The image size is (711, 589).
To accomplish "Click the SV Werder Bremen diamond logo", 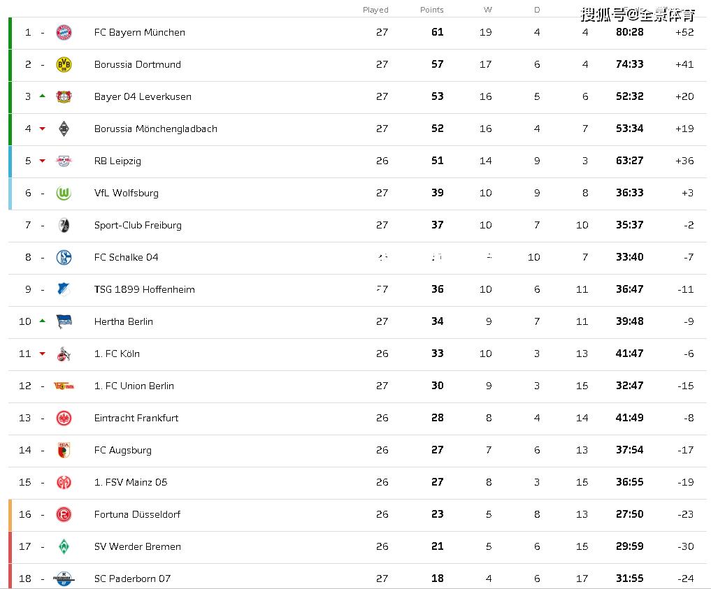I will click(x=64, y=547).
